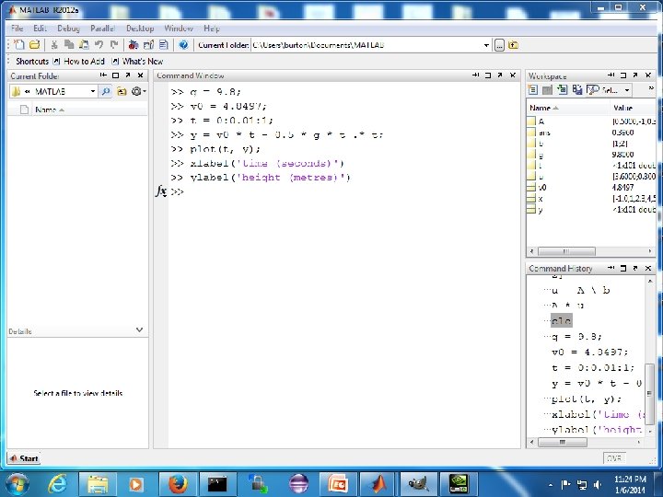Open Help via the blue question mark icon
The width and height of the screenshot is (663, 497).
click(184, 44)
